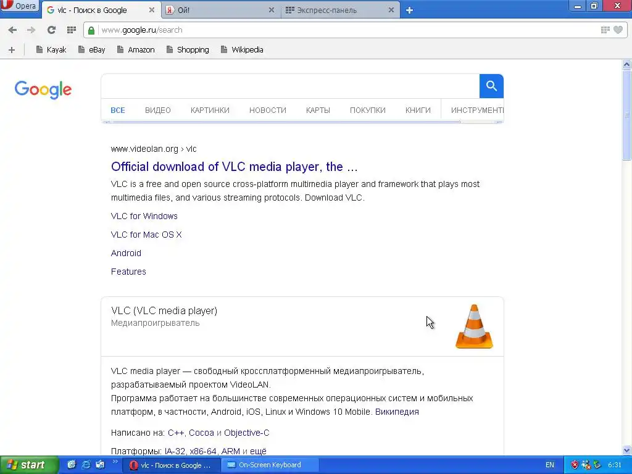The image size is (632, 474).
Task: Open the x86-64 platform link
Action: click(203, 451)
